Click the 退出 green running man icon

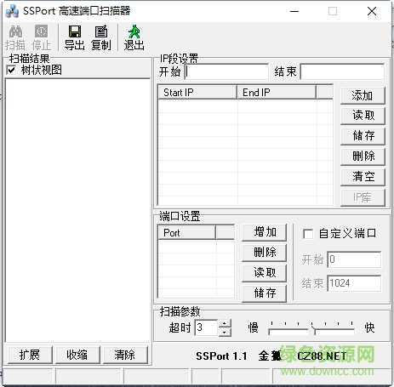pos(134,31)
